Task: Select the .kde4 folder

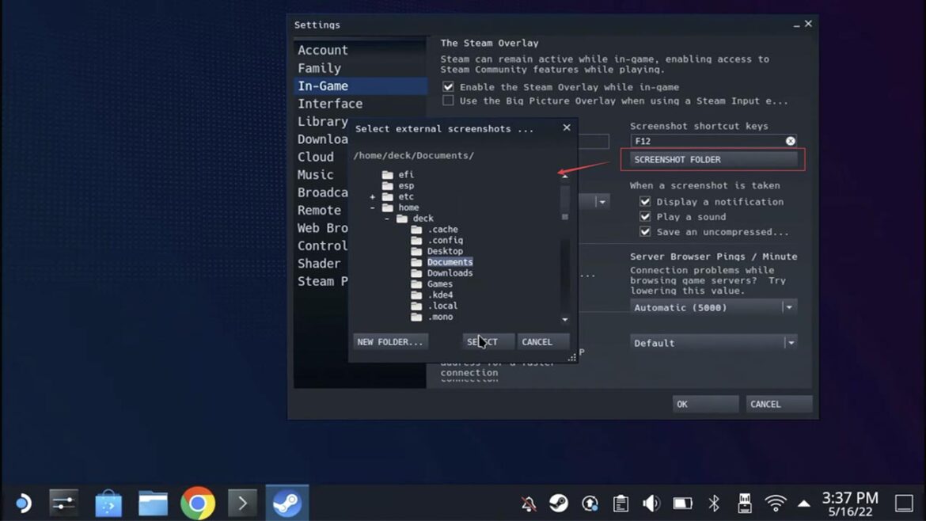Action: tap(440, 295)
